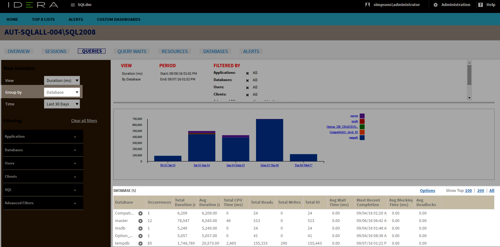
Task: Clear the Databases filter X icon
Action: pyautogui.click(x=247, y=80)
